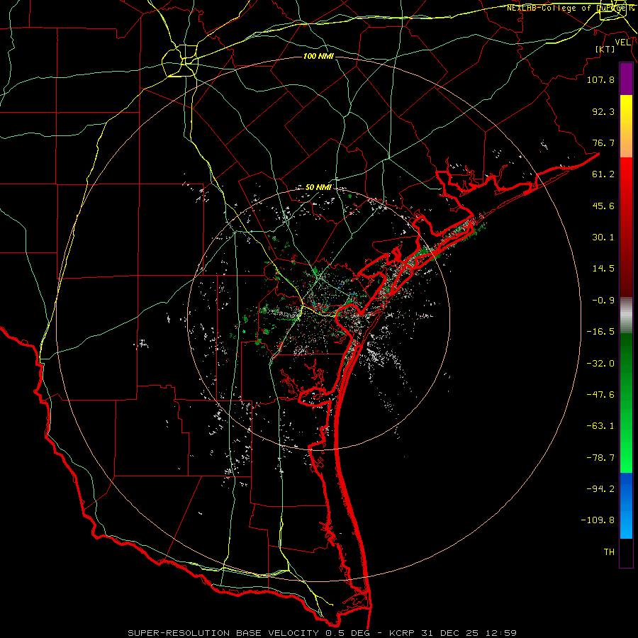Click the -109.8 legend value
The width and height of the screenshot is (638, 638).
pos(598,520)
